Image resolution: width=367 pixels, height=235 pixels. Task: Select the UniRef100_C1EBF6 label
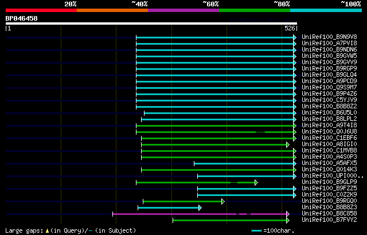coord(329,138)
